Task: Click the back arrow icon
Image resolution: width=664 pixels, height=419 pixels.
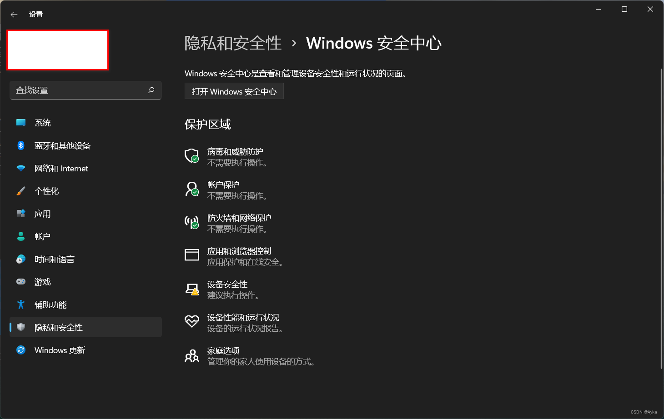Action: point(14,15)
